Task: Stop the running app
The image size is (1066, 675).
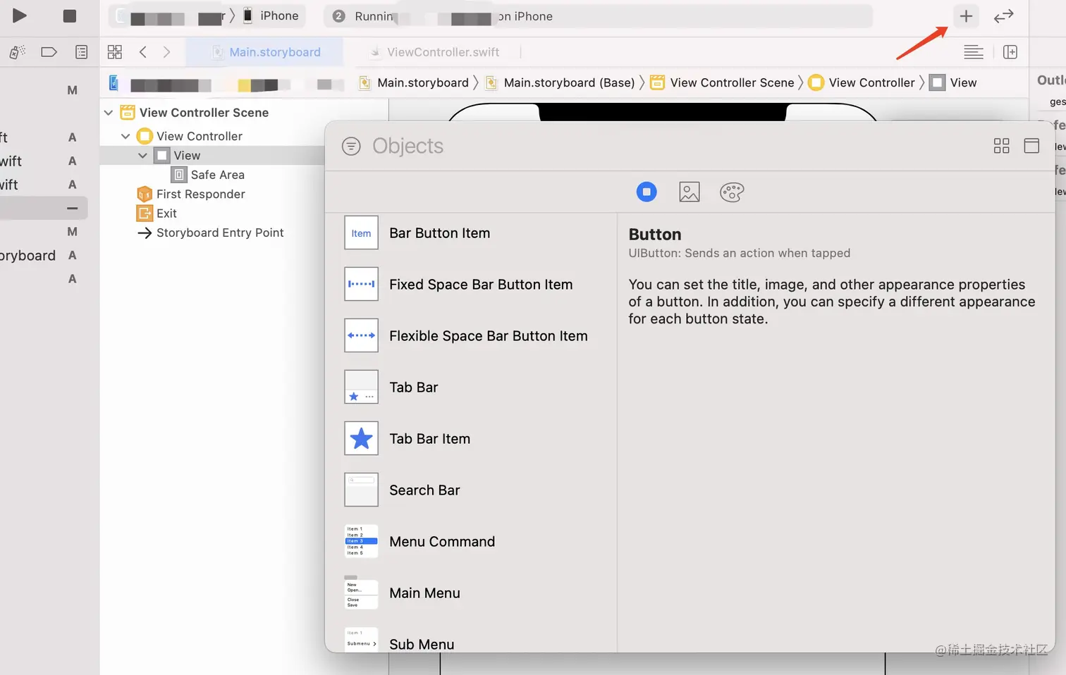Action: click(69, 16)
